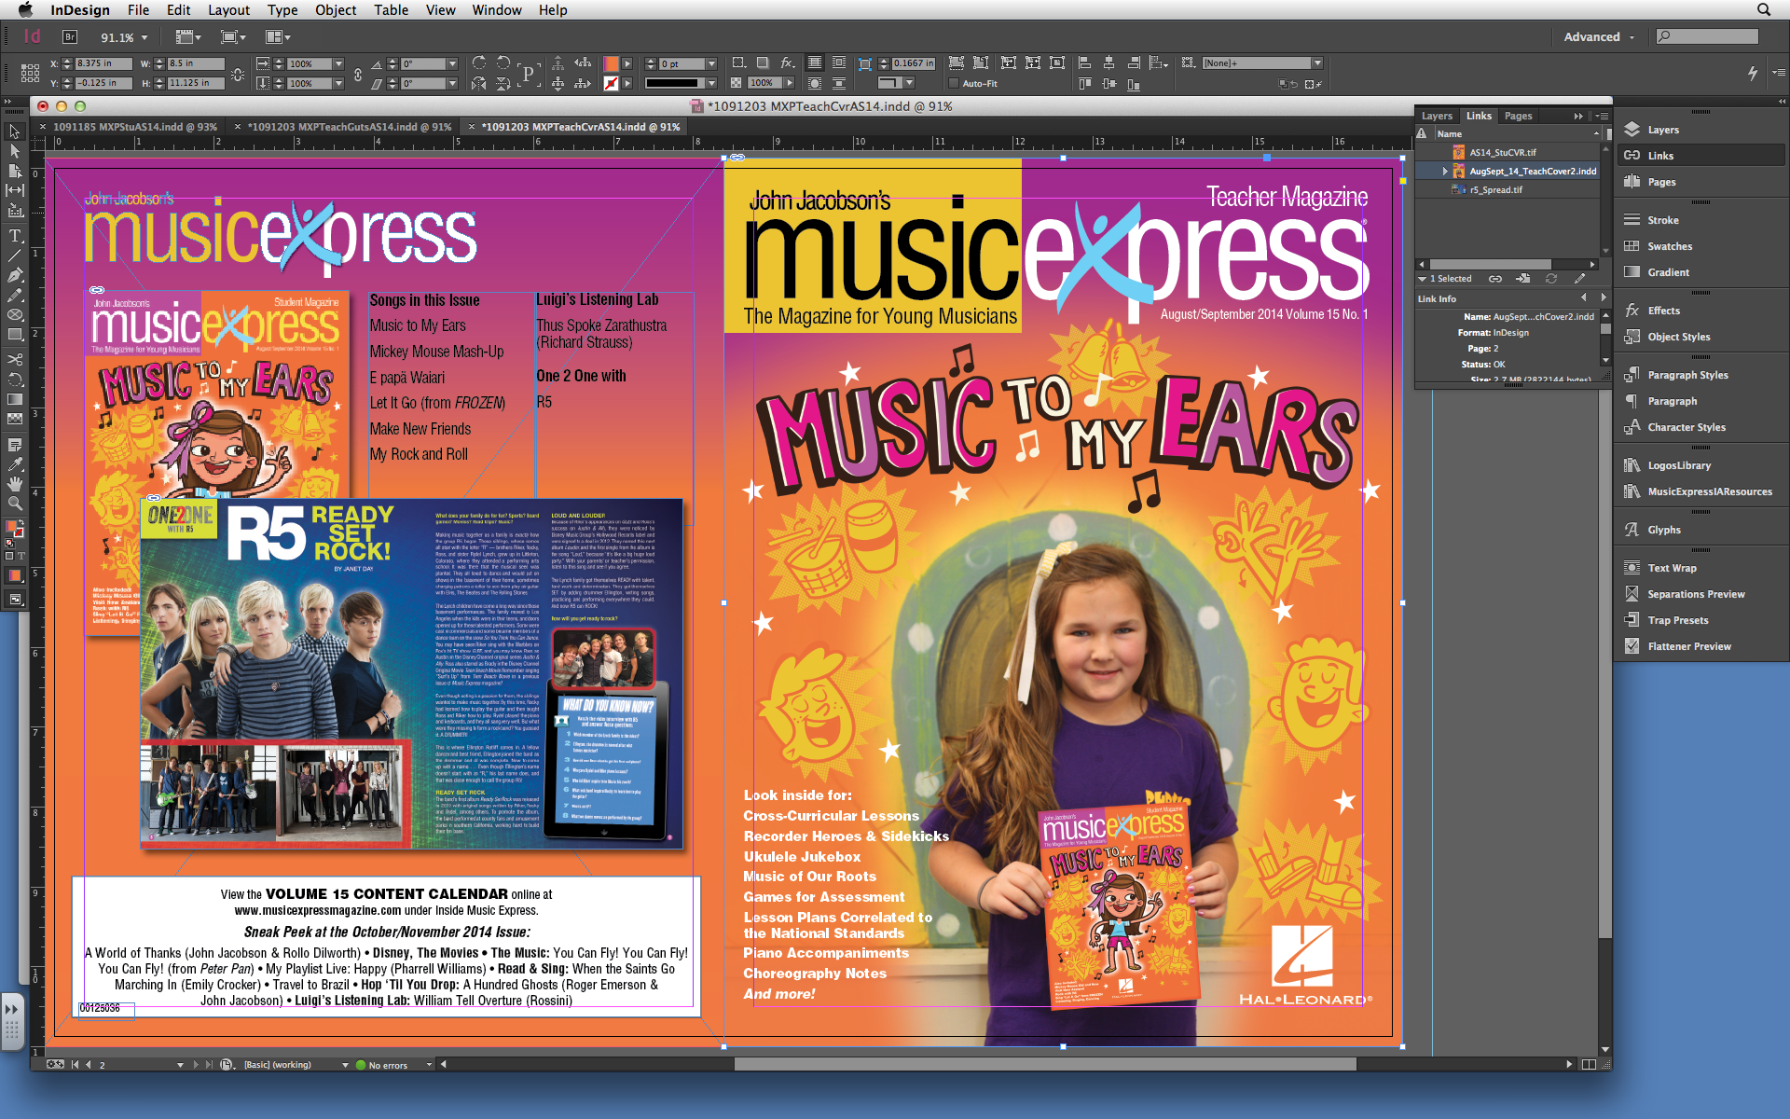This screenshot has height=1119, width=1790.
Task: Select the Type tool in toolbox
Action: (15, 235)
